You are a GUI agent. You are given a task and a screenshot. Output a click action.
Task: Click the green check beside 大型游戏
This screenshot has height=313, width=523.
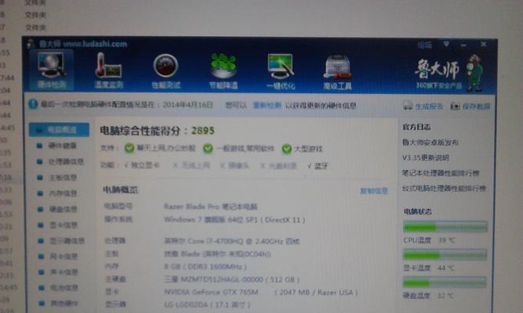tap(287, 149)
